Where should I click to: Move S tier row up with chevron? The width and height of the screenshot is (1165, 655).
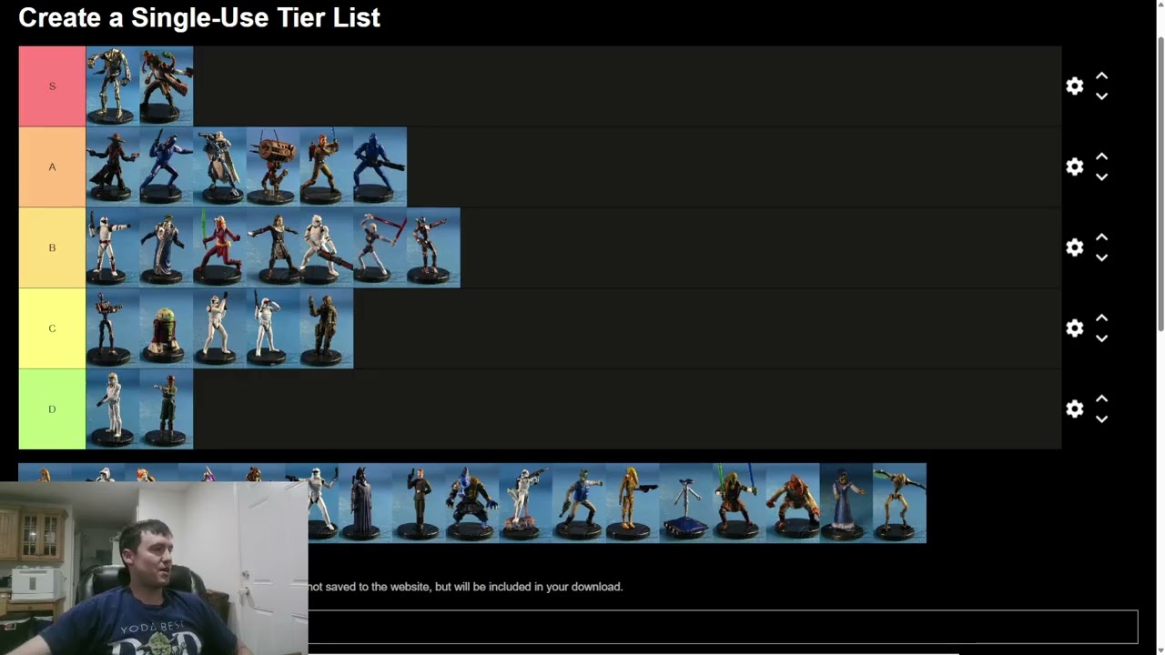pos(1101,76)
